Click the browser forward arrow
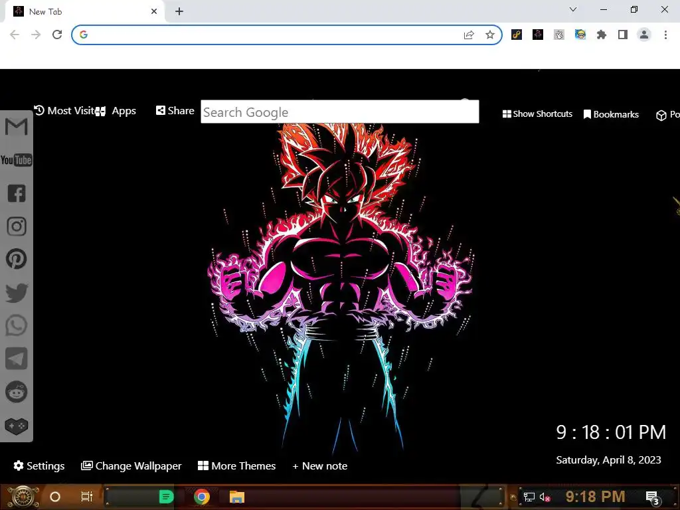This screenshot has height=510, width=680. click(36, 35)
